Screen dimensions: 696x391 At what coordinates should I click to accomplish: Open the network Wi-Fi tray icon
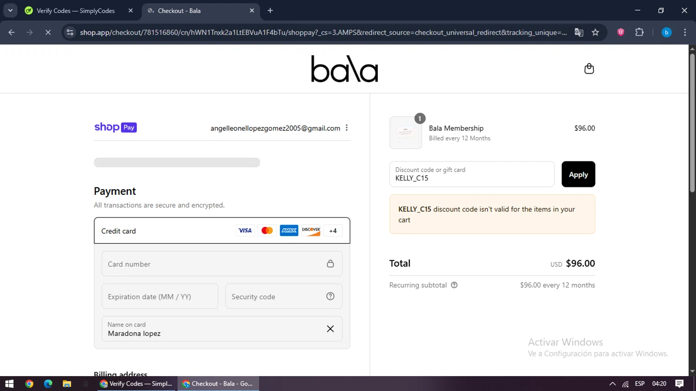click(625, 384)
